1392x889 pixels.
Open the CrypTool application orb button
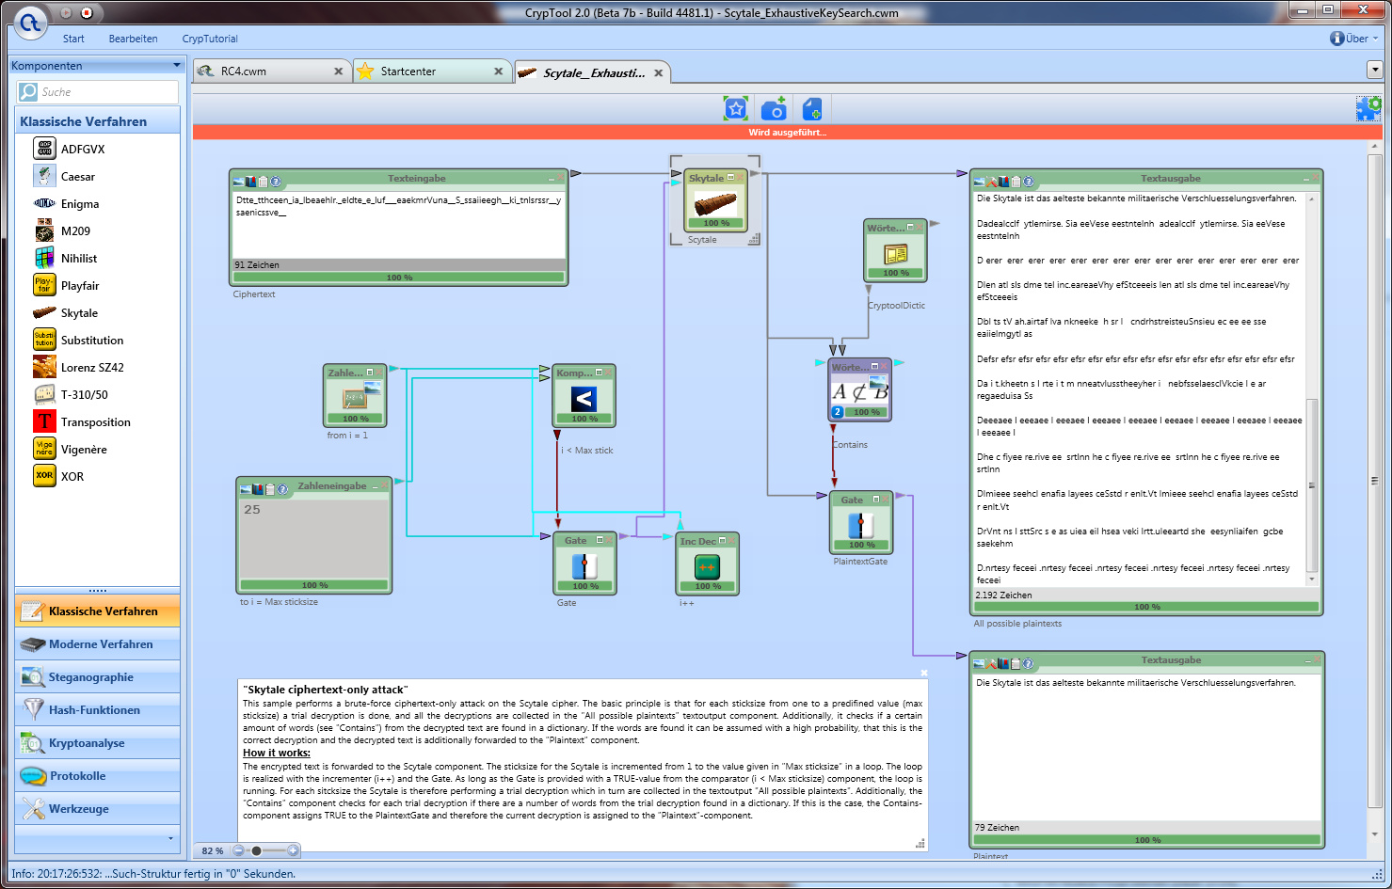30,23
